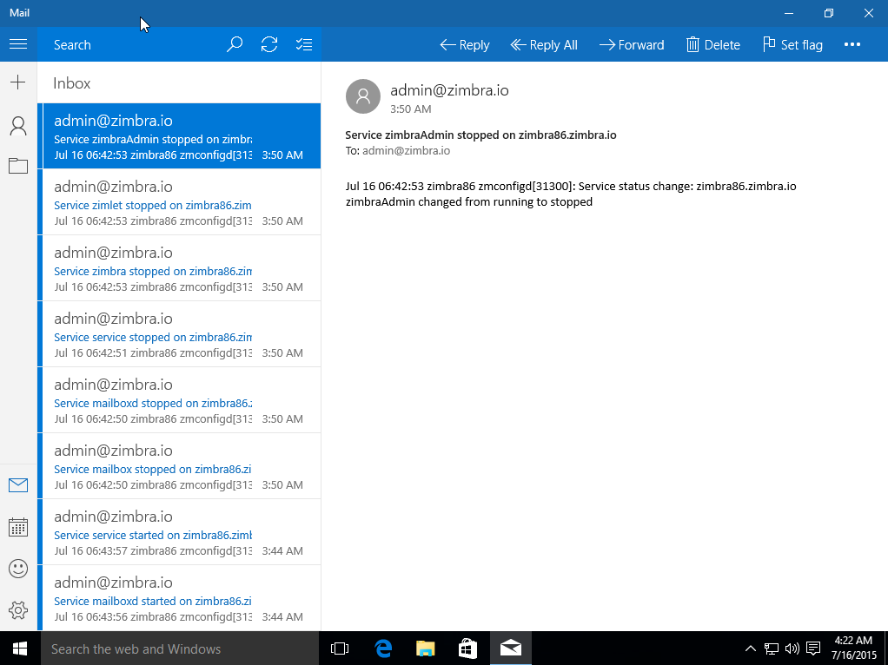Enable selection mode checklist icon
Viewport: 888px width, 665px height.
point(303,45)
